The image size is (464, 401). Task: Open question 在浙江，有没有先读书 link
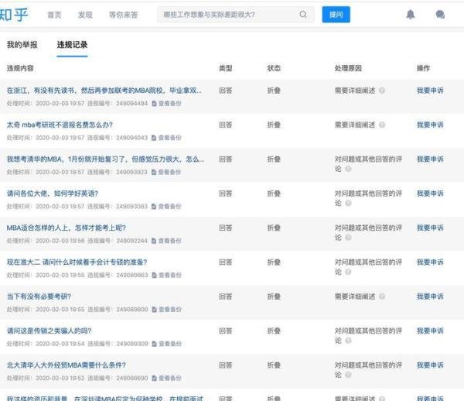click(104, 91)
